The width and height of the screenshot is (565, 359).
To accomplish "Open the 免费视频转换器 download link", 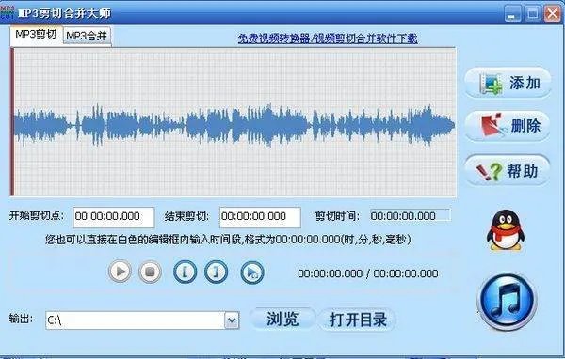I will [328, 39].
